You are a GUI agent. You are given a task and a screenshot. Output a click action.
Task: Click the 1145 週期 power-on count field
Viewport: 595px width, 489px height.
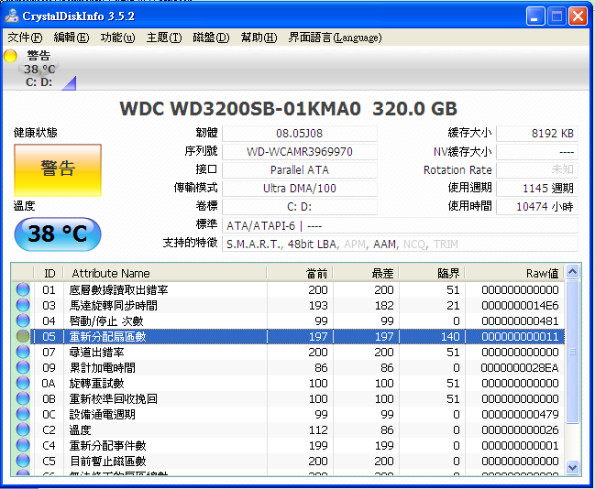(x=537, y=189)
